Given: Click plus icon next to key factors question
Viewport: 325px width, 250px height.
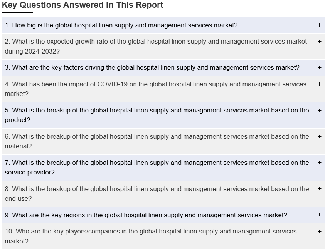Looking at the screenshot, I should [x=319, y=67].
